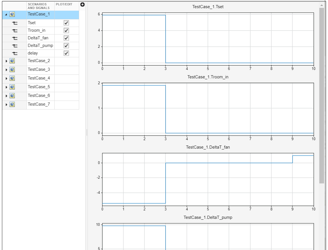Uncheck the delay signal checkbox
328x250 pixels.
click(67, 53)
